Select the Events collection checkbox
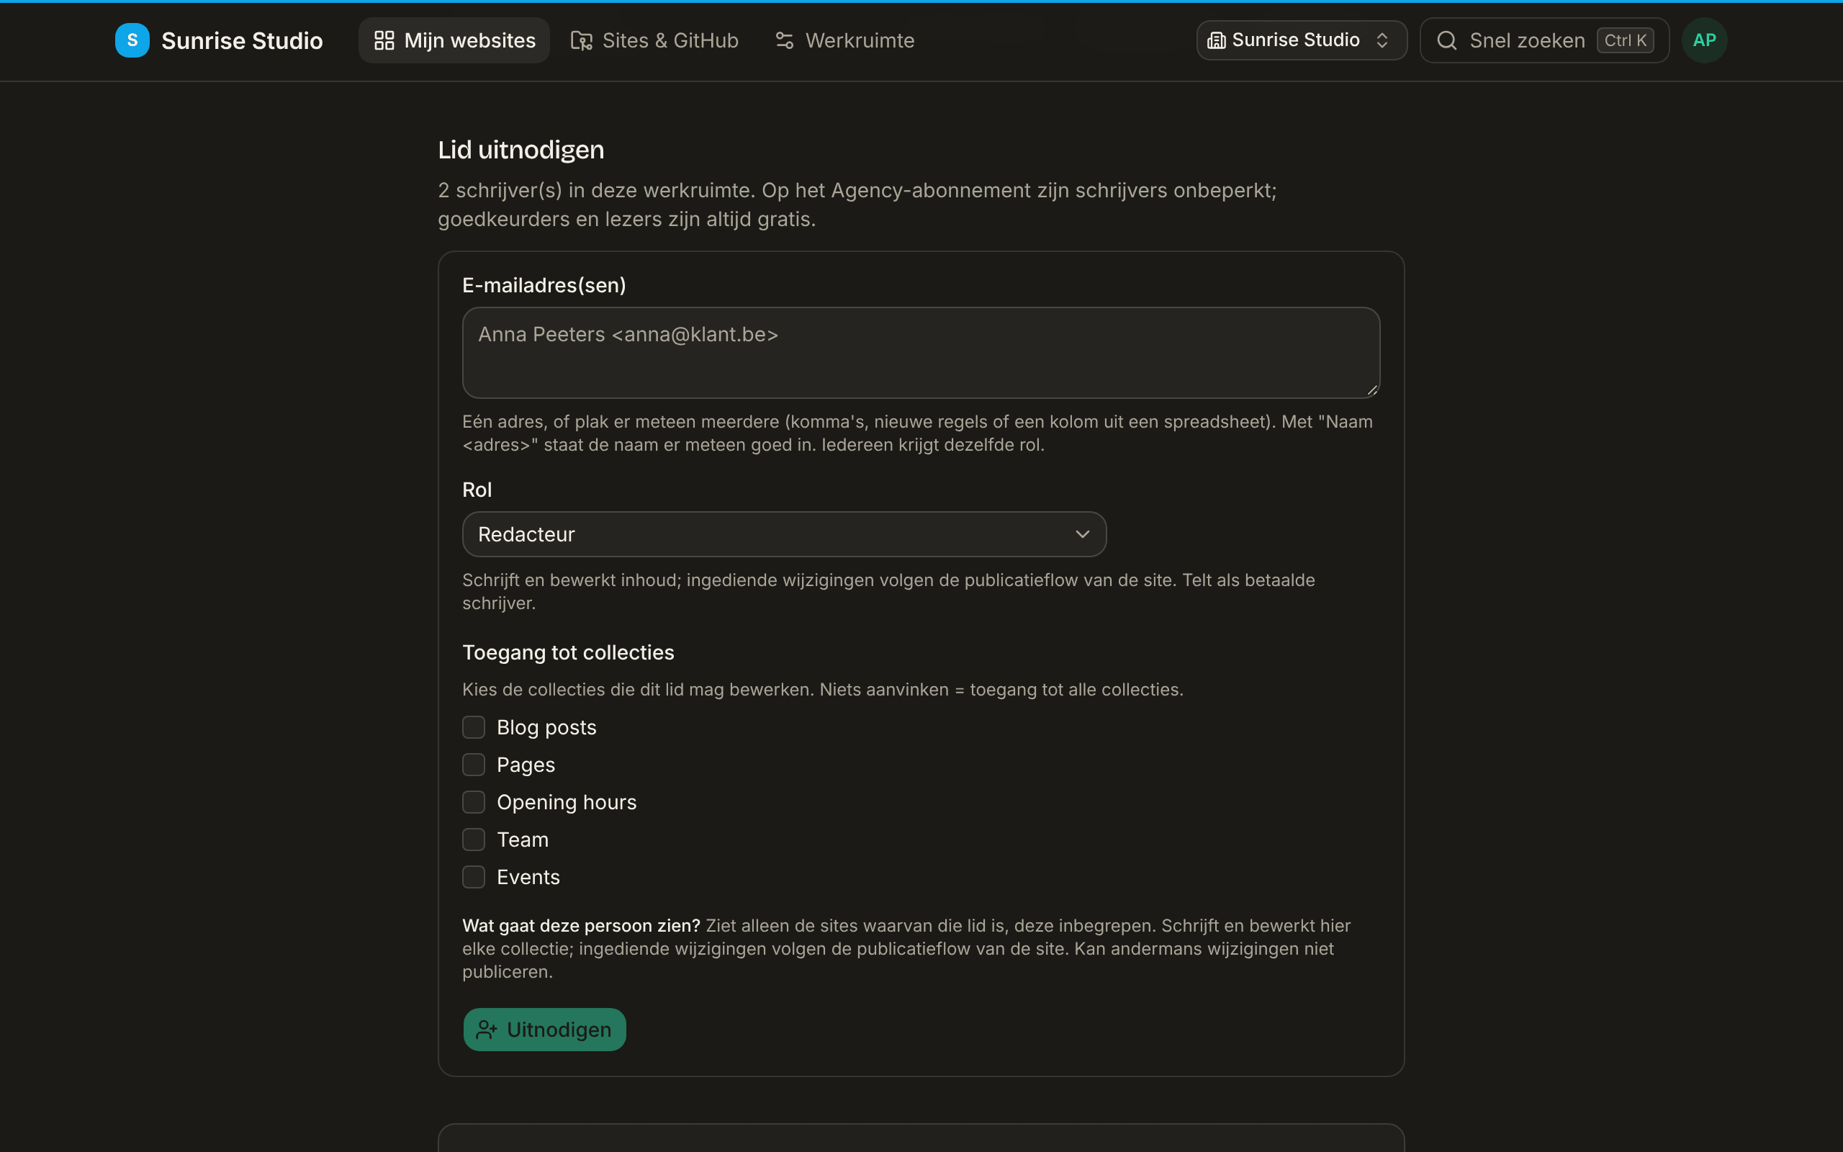Image resolution: width=1843 pixels, height=1152 pixels. pyautogui.click(x=474, y=877)
